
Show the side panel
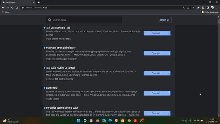[x=208, y=8]
